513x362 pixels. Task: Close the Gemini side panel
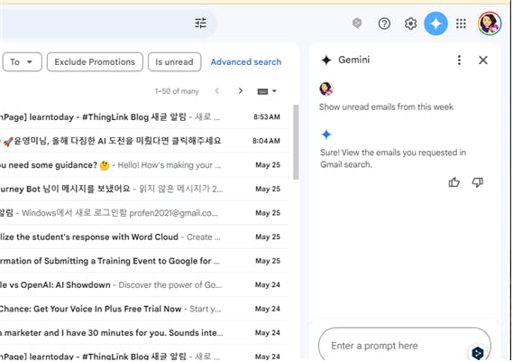point(483,60)
